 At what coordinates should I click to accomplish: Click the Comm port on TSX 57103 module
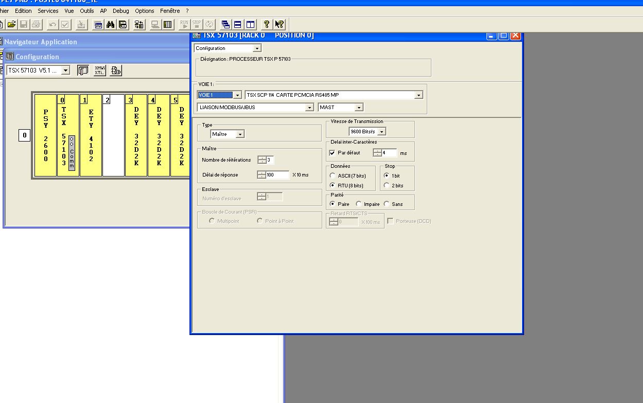72,152
